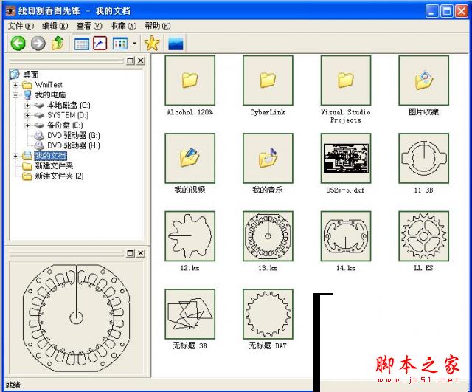
Task: Select DVD 驱动器 (G:) in tree
Action: tap(74, 136)
